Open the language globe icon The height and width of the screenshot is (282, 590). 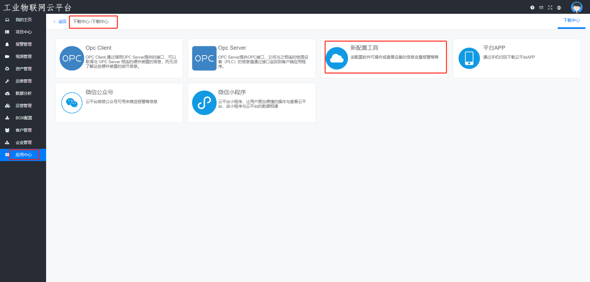click(559, 8)
